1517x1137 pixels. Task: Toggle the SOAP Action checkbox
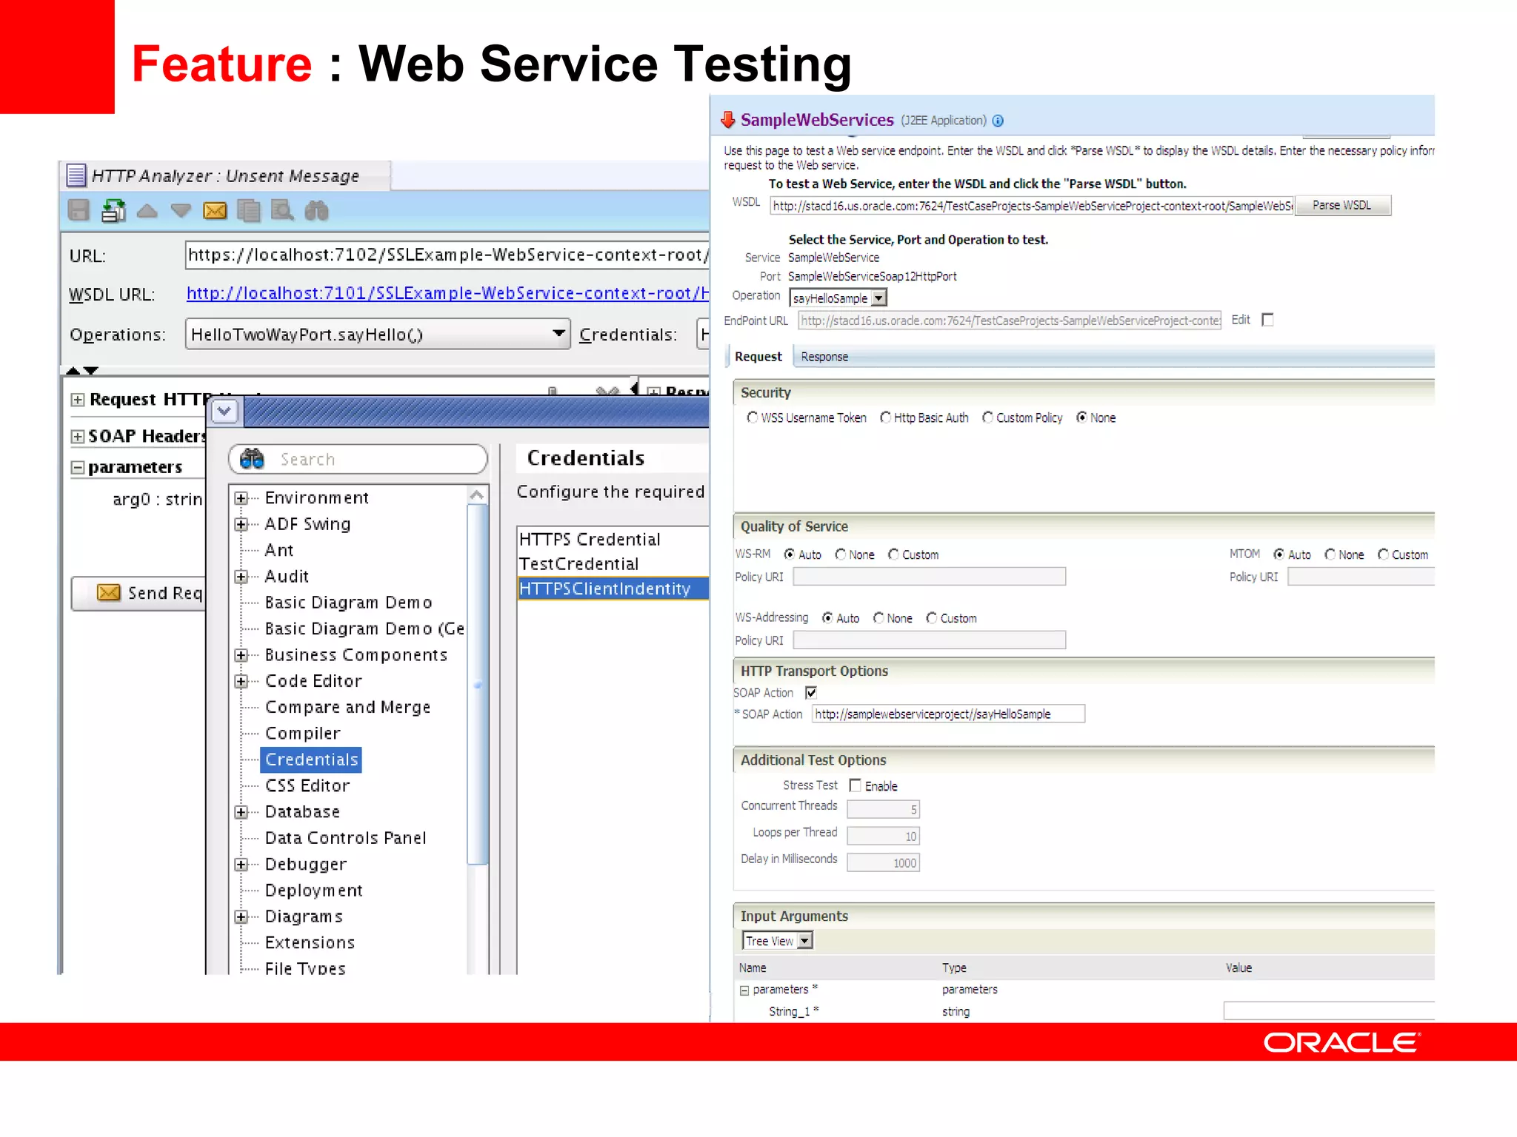[x=811, y=693]
